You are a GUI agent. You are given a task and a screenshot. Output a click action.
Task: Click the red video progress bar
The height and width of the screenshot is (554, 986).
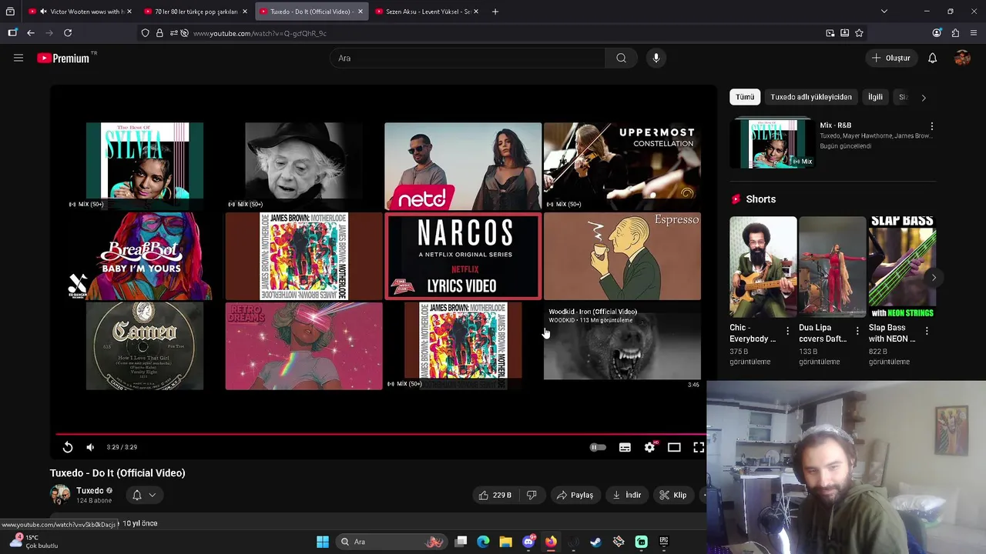coord(381,434)
